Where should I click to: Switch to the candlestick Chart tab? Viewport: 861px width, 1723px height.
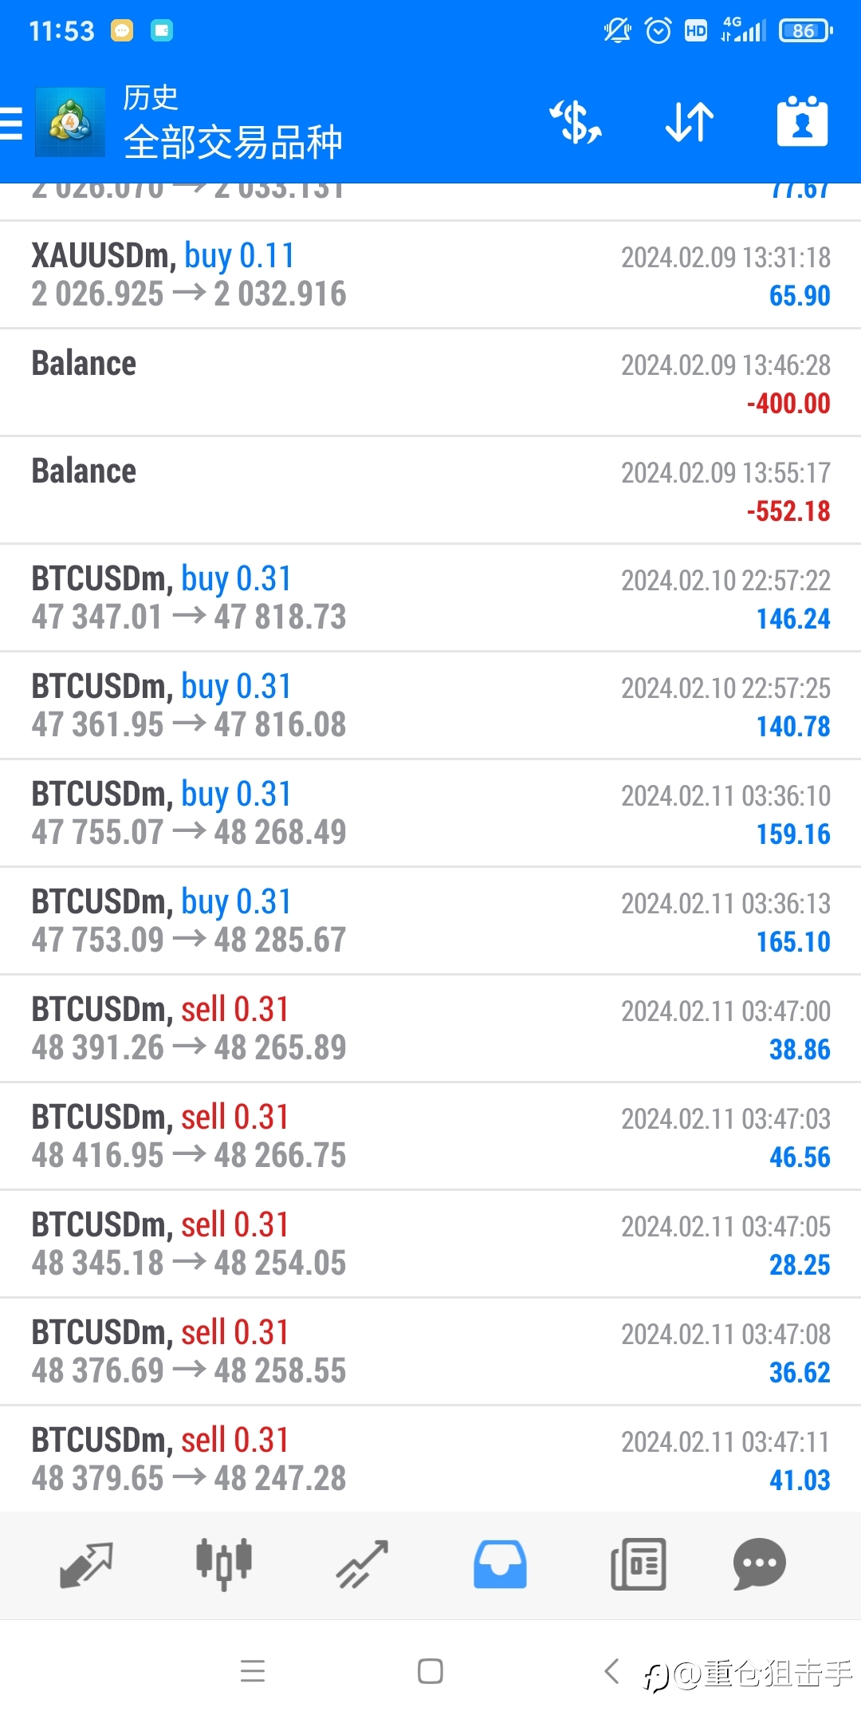coord(224,1563)
